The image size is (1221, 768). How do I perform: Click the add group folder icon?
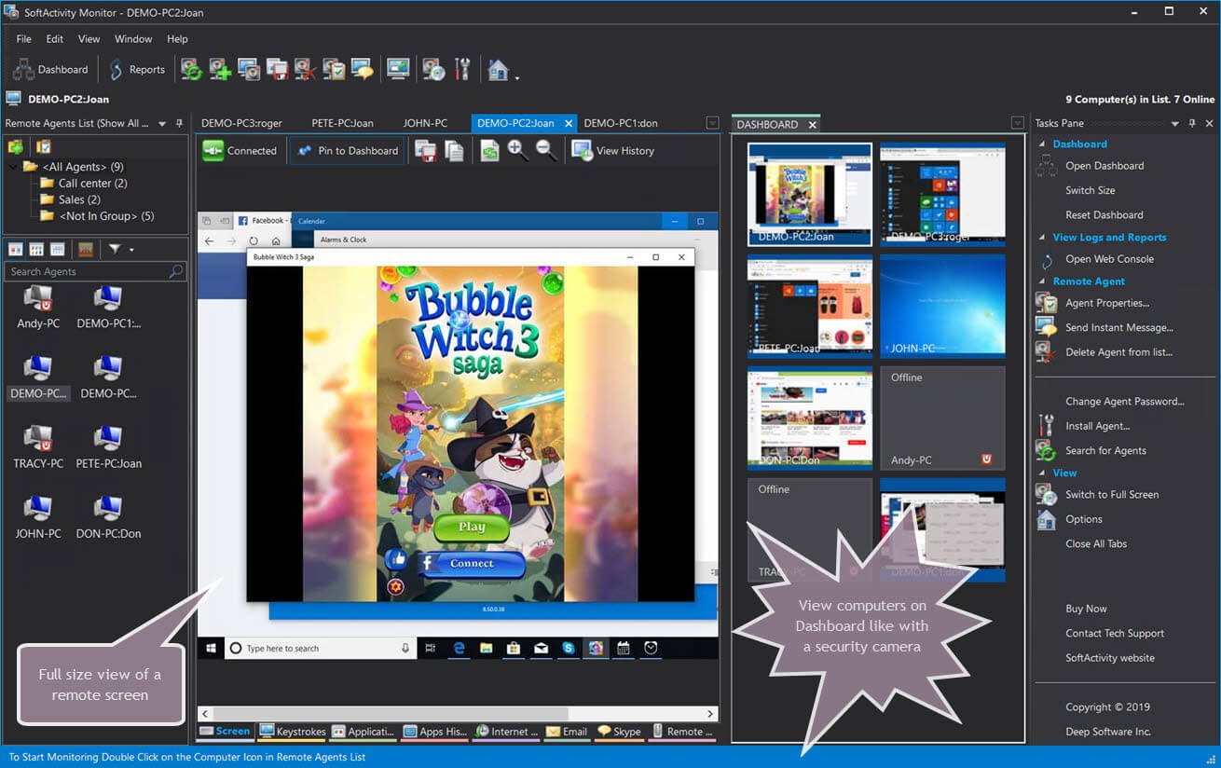pyautogui.click(x=16, y=146)
